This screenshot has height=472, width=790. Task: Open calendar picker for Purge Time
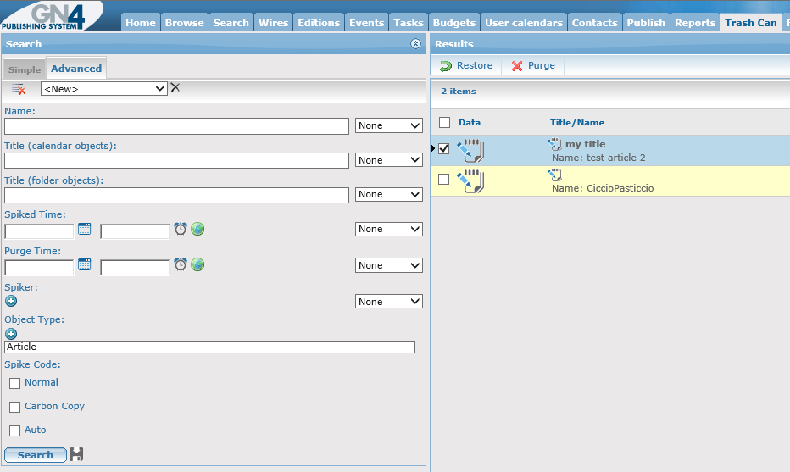[x=85, y=264]
